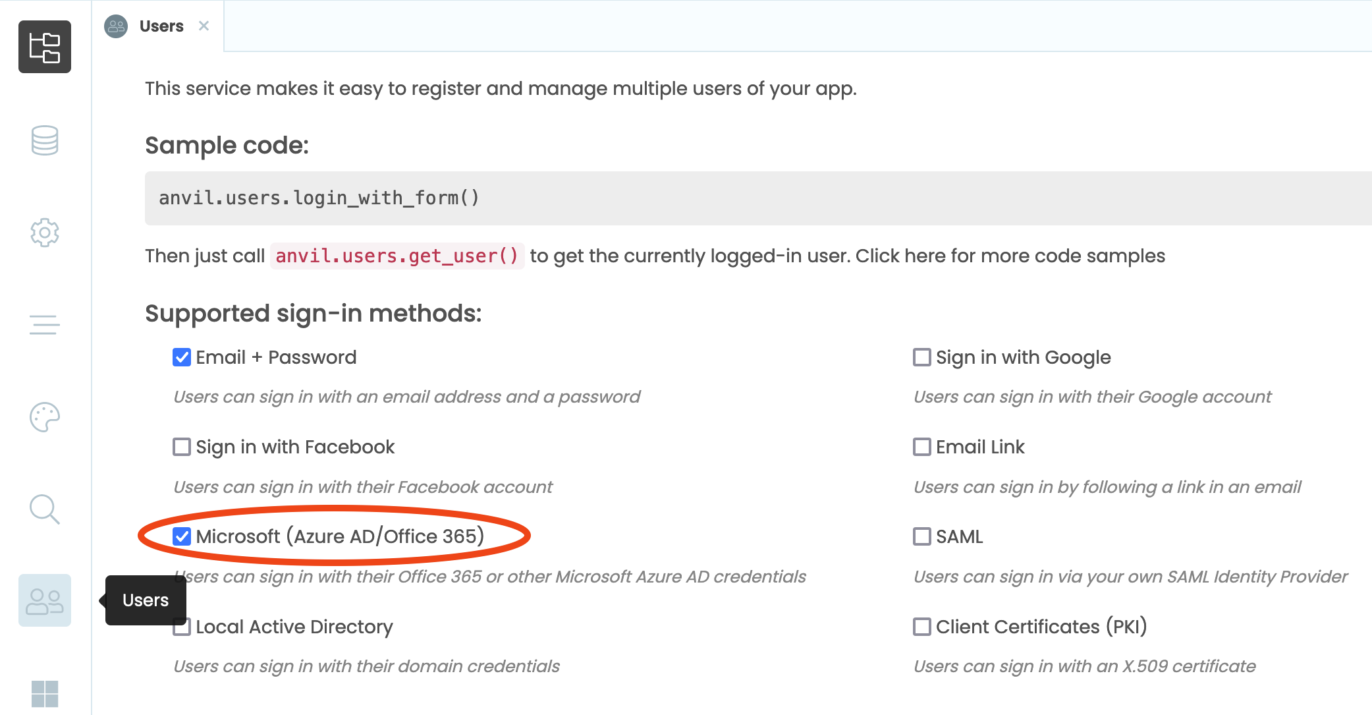Screen dimensions: 1372x715
Task: Open the app structure panel icon
Action: [44, 47]
